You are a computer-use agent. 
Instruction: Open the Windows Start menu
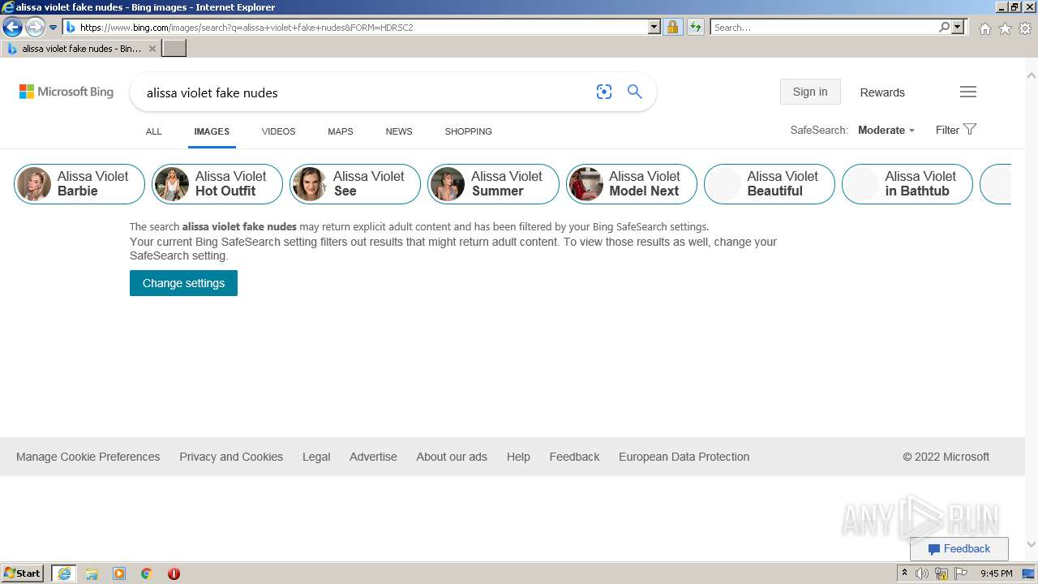click(x=23, y=573)
